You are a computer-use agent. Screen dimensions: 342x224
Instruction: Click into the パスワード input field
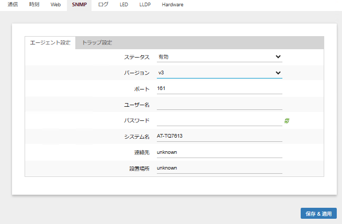tap(219, 120)
